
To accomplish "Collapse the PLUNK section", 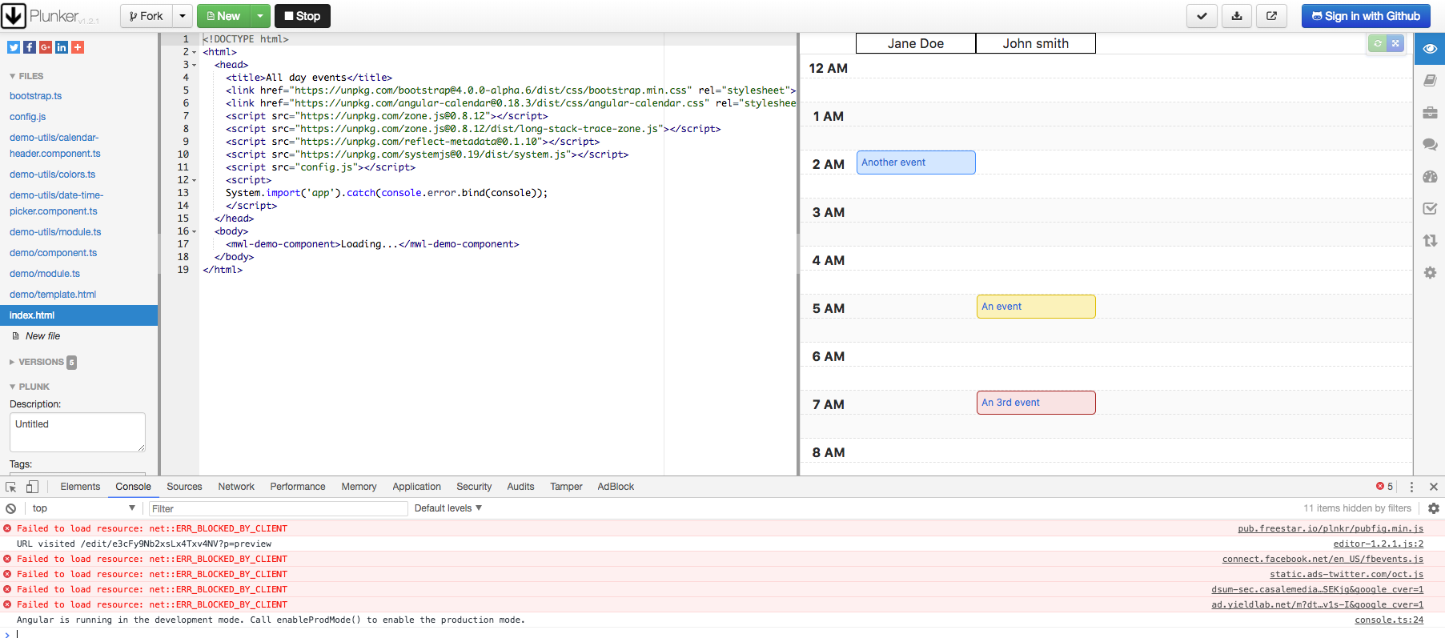I will pos(30,387).
